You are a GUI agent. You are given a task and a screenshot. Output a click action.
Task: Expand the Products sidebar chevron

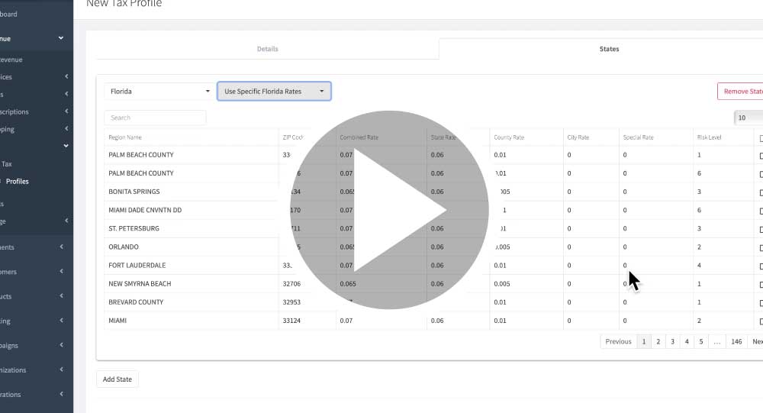tap(61, 296)
